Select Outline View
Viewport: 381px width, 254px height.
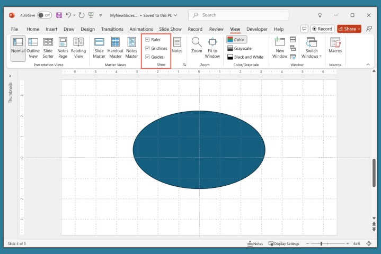pyautogui.click(x=33, y=48)
